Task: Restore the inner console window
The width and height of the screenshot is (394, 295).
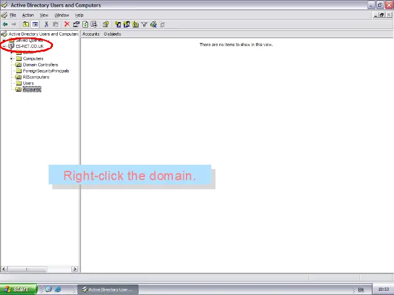Action: pyautogui.click(x=382, y=15)
